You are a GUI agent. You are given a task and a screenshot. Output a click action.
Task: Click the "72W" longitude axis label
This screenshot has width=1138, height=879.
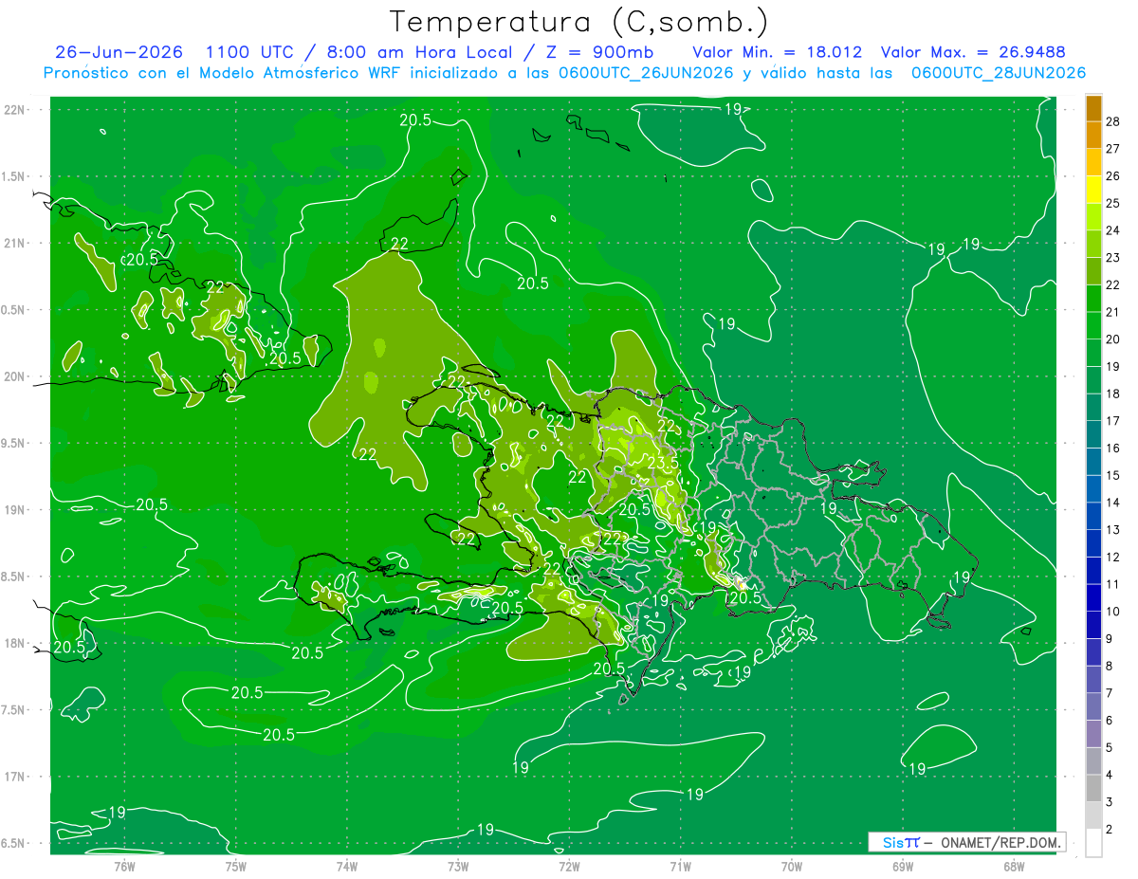(x=569, y=865)
